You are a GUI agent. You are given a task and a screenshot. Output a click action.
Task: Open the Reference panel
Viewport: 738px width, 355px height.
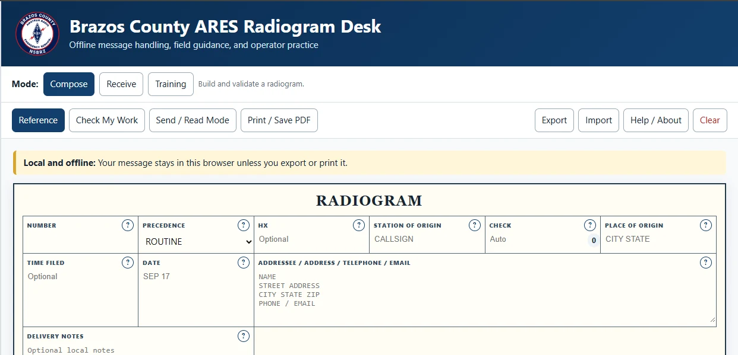38,120
